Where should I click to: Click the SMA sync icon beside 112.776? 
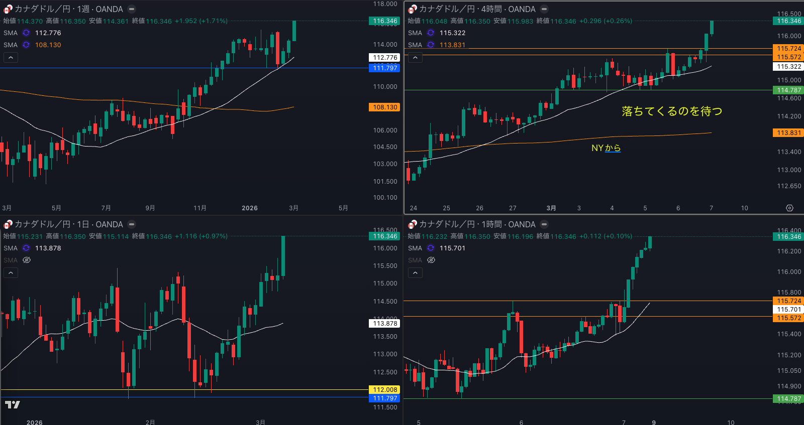26,33
